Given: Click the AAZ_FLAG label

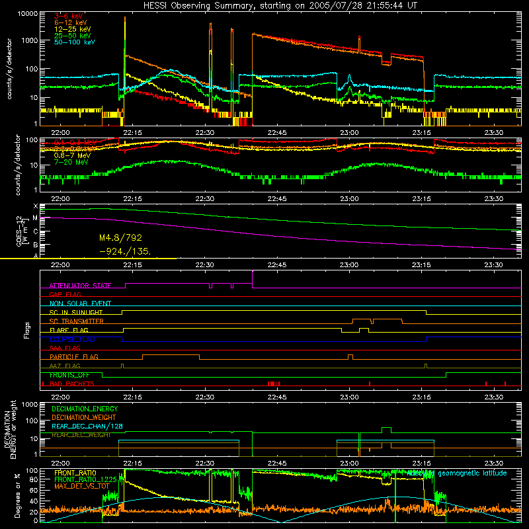Looking at the screenshot, I should (x=65, y=366).
